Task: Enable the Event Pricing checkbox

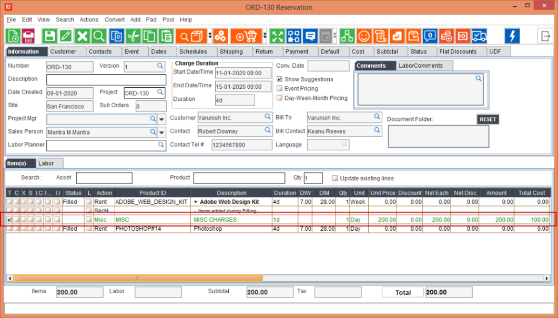Action: pyautogui.click(x=280, y=89)
